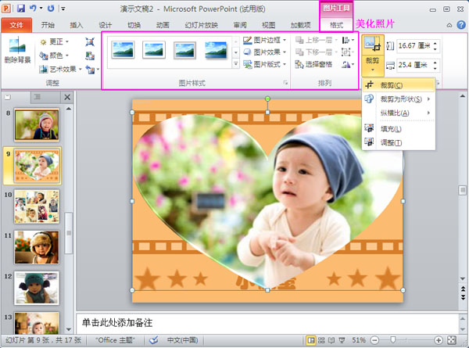Click the Change Picture icon
This screenshot has width=469, height=348.
pyautogui.click(x=90, y=56)
